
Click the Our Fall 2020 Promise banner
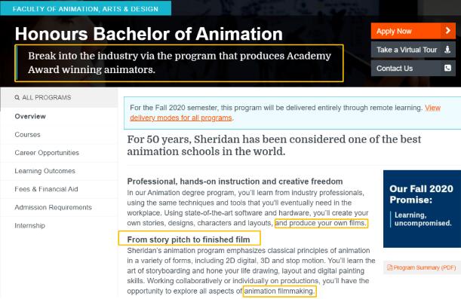pos(422,209)
